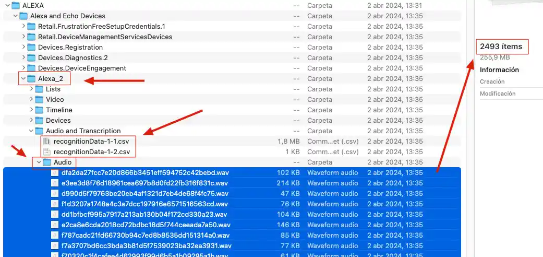Click the Modificación label in info panel
The width and height of the screenshot is (543, 257).
coord(498,94)
